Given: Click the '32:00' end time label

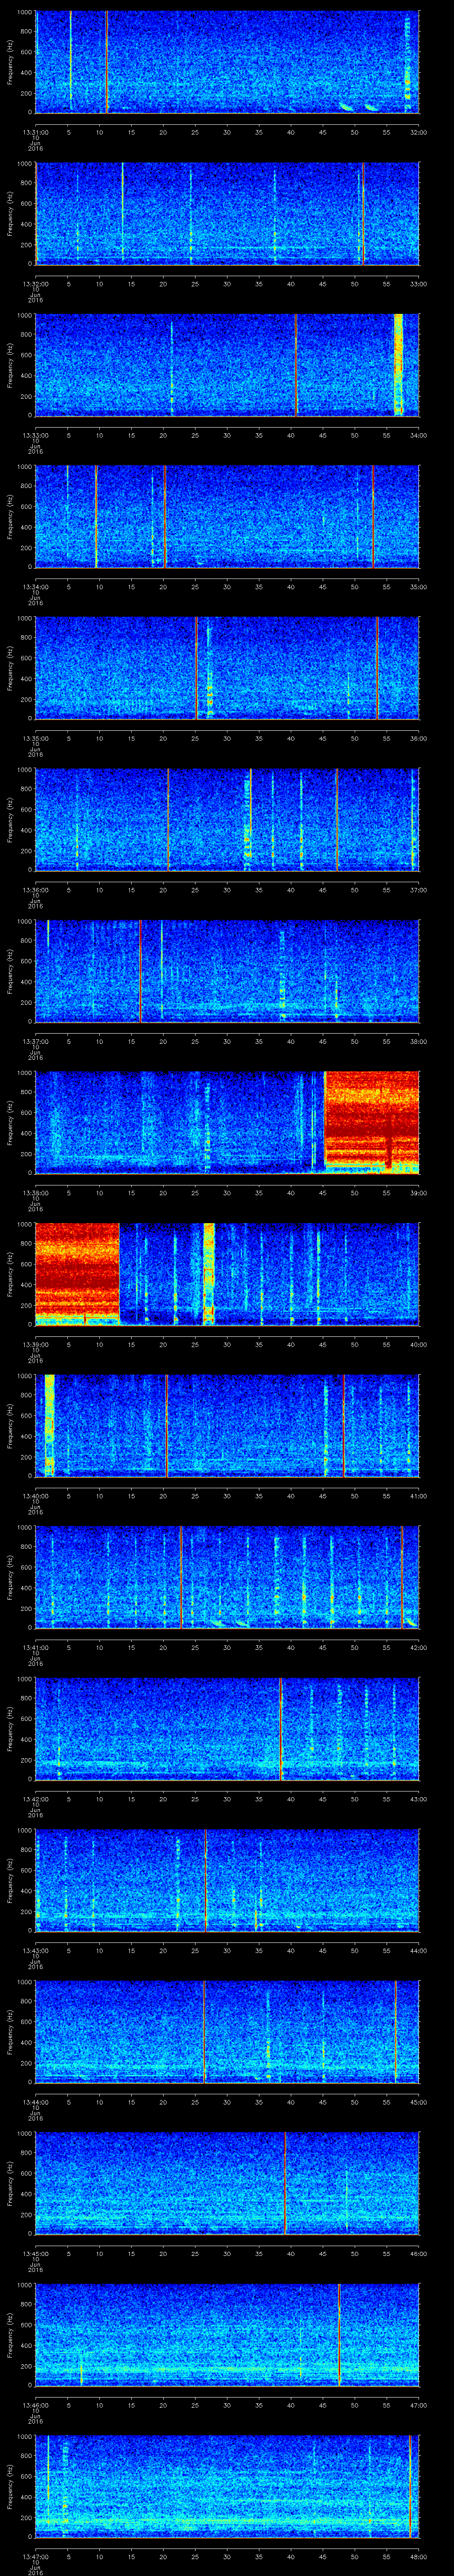Looking at the screenshot, I should [418, 132].
